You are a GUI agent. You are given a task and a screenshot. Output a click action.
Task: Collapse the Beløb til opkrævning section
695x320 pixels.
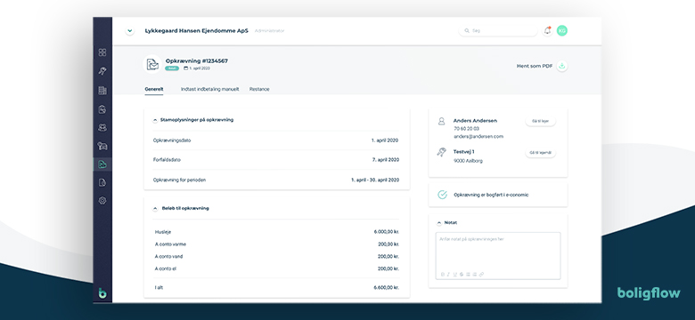[155, 208]
